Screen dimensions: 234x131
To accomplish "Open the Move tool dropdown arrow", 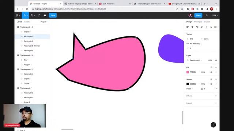I will pos(28,15).
